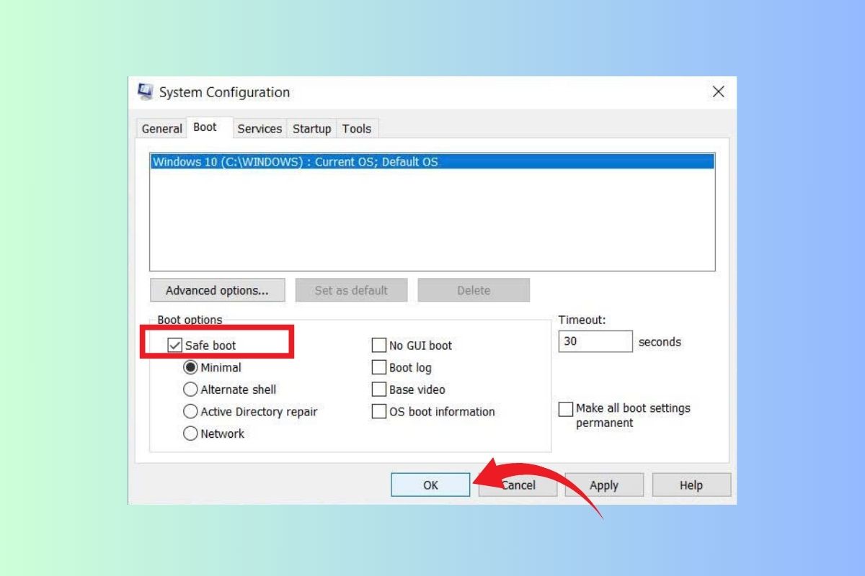Tick the Boot log checkbox
The height and width of the screenshot is (576, 865).
379,367
